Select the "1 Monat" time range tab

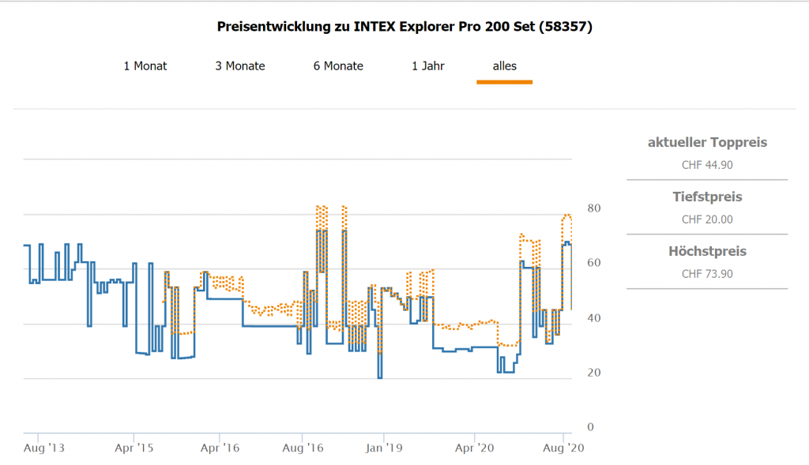click(x=145, y=66)
